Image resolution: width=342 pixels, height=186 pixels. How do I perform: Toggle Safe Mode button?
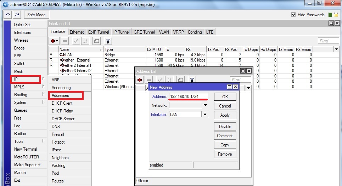[x=37, y=15]
